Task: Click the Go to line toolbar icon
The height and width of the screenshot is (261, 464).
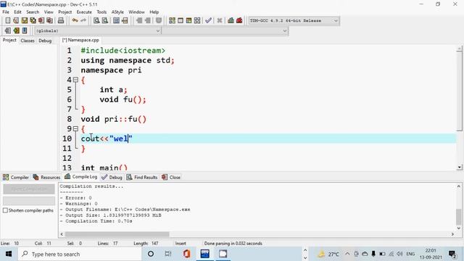Action: point(125,20)
